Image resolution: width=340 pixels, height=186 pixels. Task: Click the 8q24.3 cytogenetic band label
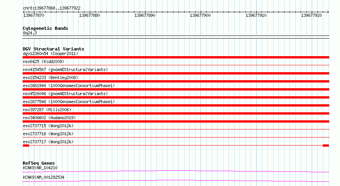click(x=30, y=33)
